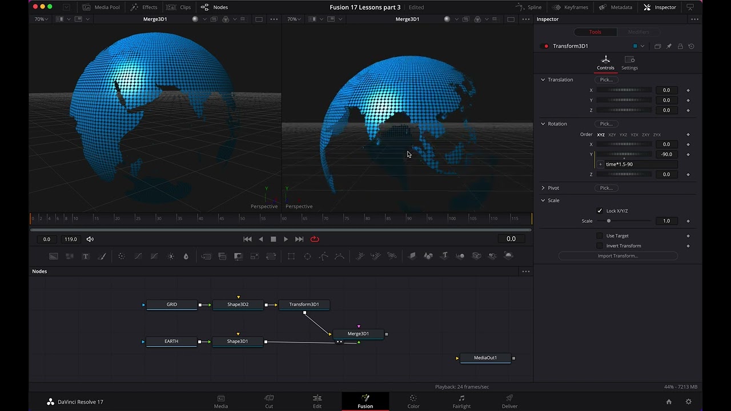Open the Media Pool panel
Screen dimensions: 731x411
click(101, 7)
